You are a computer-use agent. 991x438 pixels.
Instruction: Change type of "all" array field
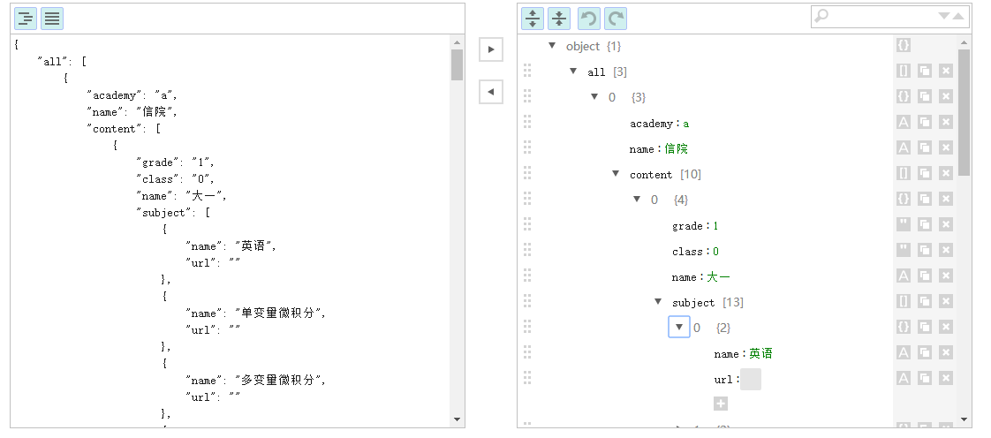904,72
